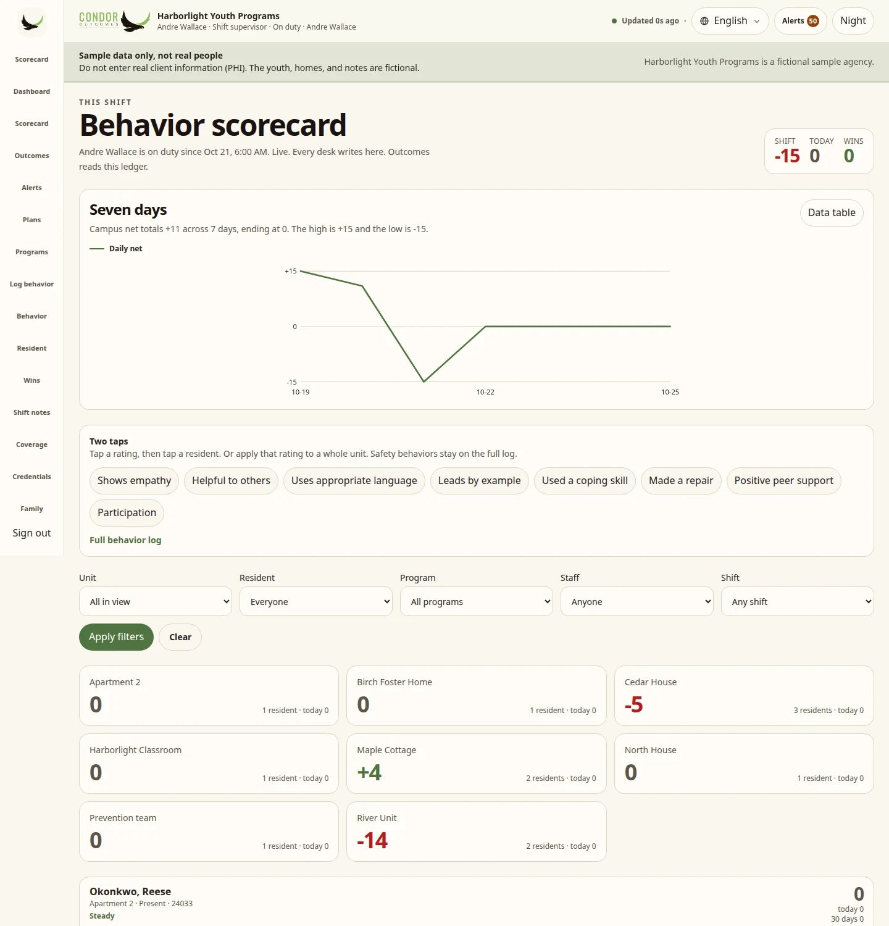Image resolution: width=889 pixels, height=926 pixels.
Task: Go to Shift notes in the sidebar
Action: tap(31, 412)
